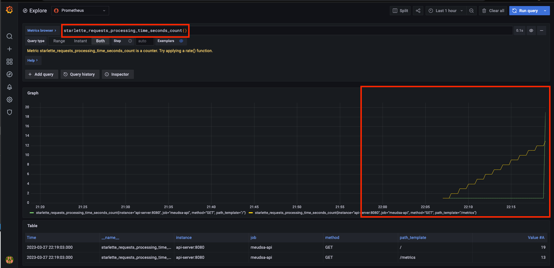Screen dimensions: 554x268
Task: Click the share shortened link icon
Action: coord(418,11)
